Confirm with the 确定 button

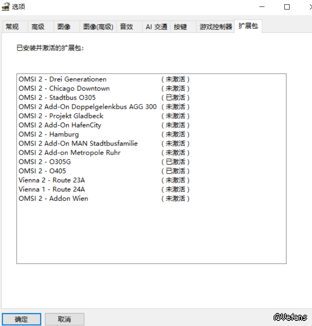[x=22, y=319]
